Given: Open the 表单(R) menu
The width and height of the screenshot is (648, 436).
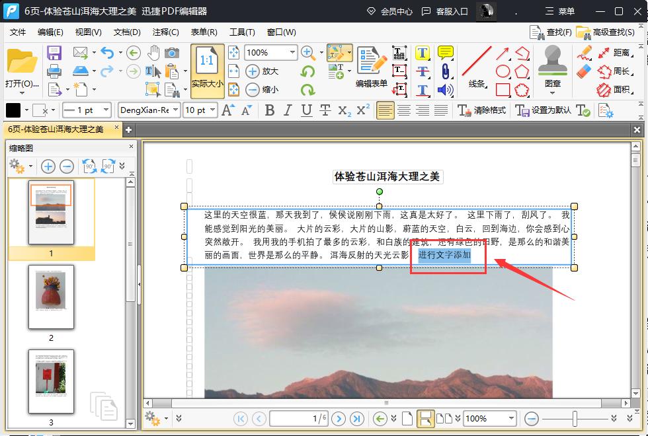Looking at the screenshot, I should 203,31.
